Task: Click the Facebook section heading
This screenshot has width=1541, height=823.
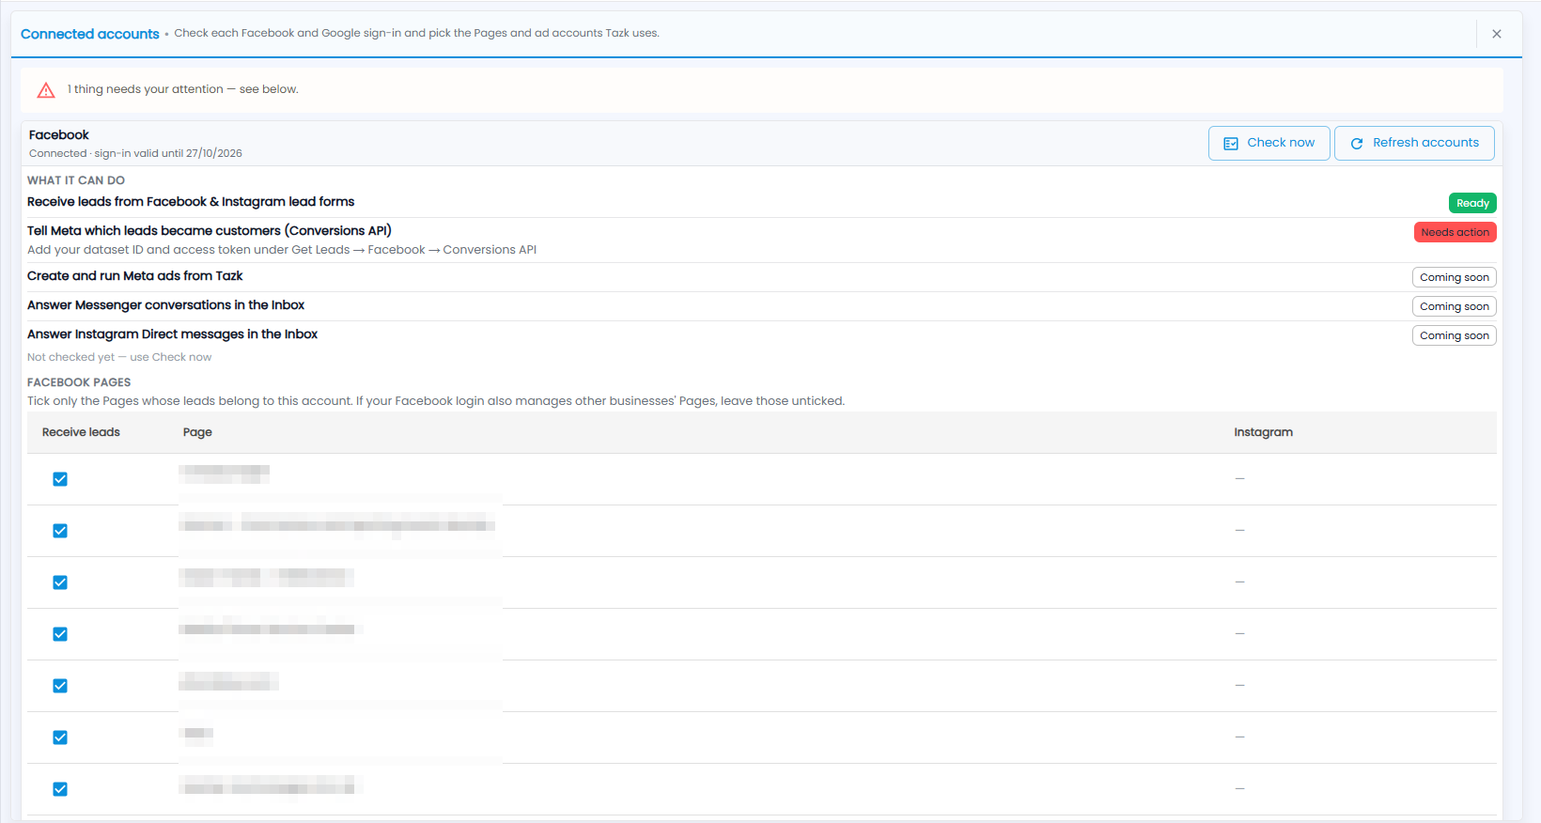Action: (x=59, y=135)
